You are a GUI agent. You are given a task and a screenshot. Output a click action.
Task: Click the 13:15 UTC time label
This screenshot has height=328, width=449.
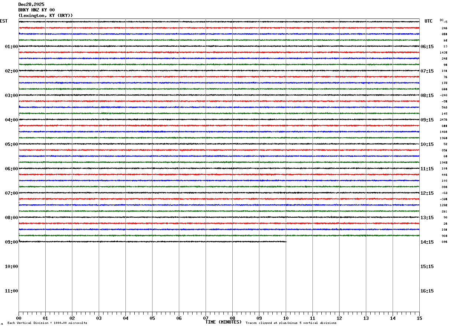[x=427, y=218]
